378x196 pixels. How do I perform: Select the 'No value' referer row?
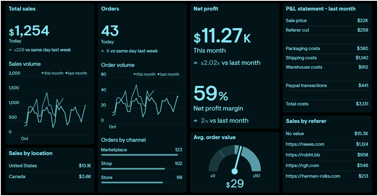point(327,134)
